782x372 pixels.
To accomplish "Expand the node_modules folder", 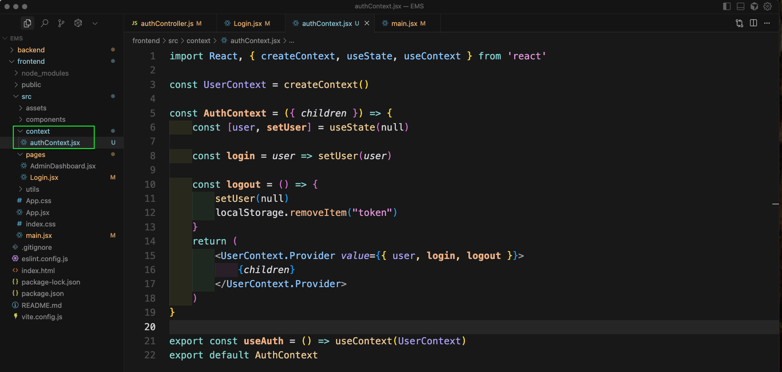I will pyautogui.click(x=16, y=73).
